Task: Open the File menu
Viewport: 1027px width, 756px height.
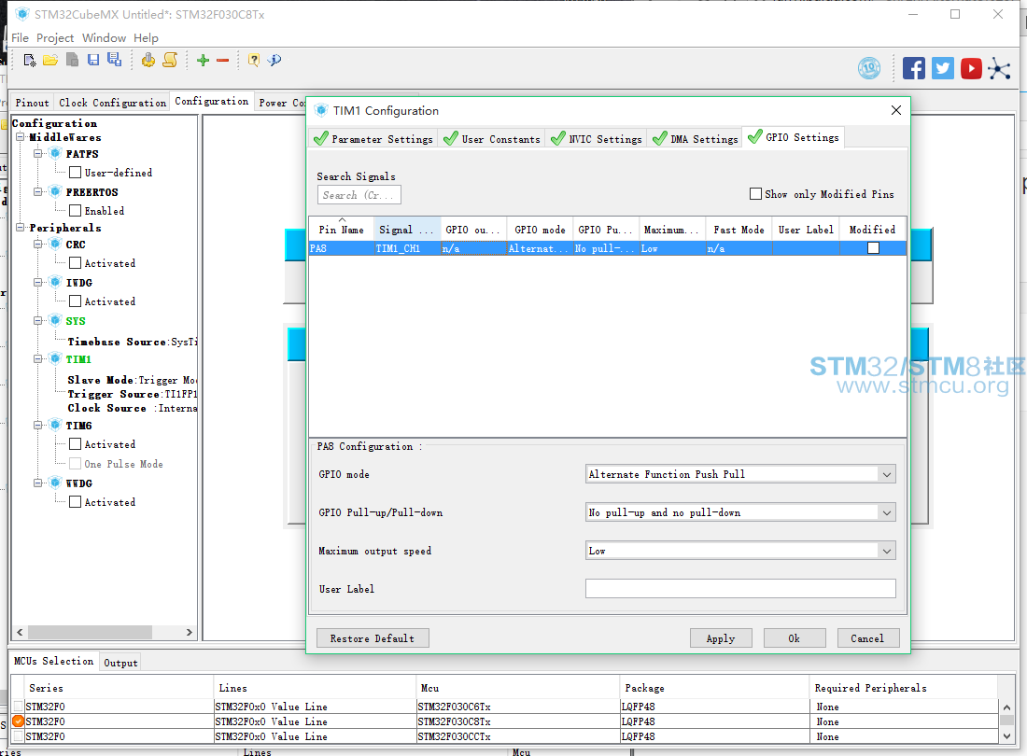Action: (x=20, y=38)
